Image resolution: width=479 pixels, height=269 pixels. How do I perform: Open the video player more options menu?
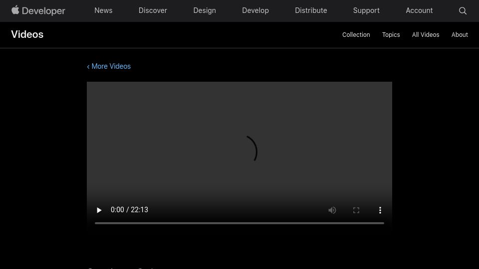coord(380,210)
